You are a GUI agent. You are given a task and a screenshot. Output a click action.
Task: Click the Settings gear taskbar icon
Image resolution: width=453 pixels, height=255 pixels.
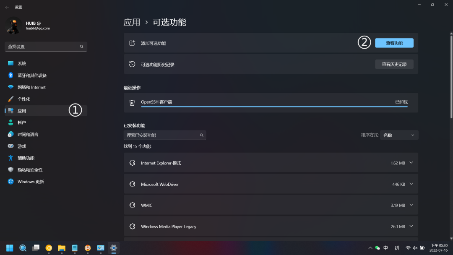tap(114, 248)
